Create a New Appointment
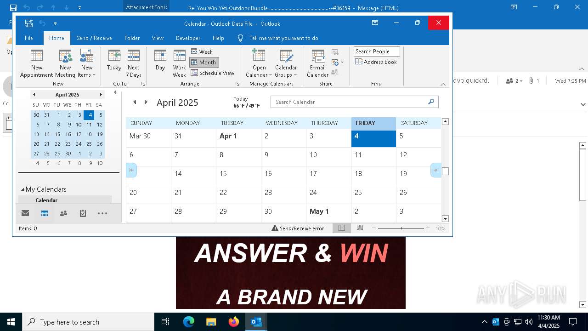 pyautogui.click(x=37, y=63)
